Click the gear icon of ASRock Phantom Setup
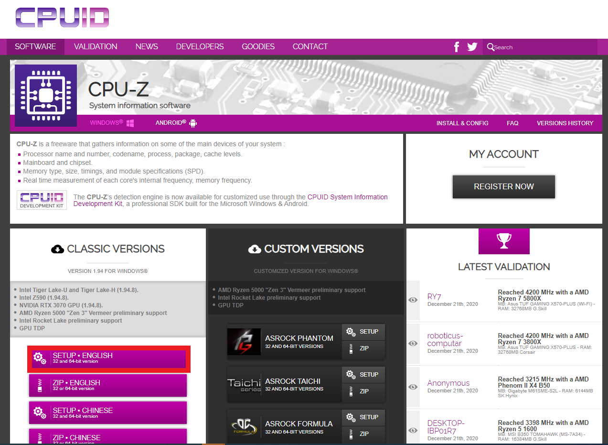 (x=351, y=332)
